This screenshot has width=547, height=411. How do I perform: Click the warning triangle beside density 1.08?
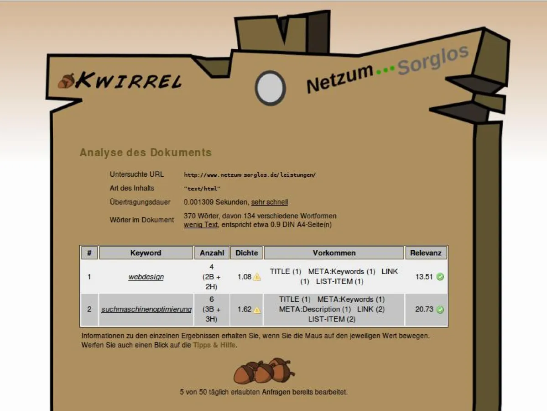256,277
